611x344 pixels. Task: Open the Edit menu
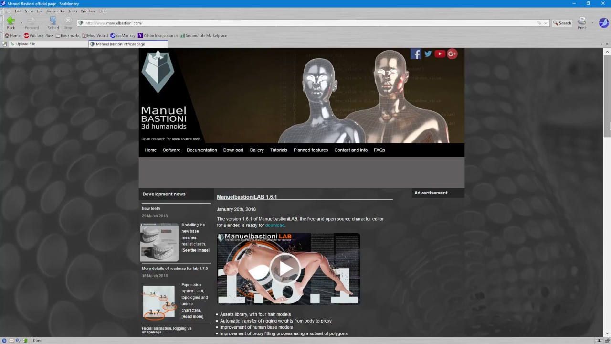point(18,11)
